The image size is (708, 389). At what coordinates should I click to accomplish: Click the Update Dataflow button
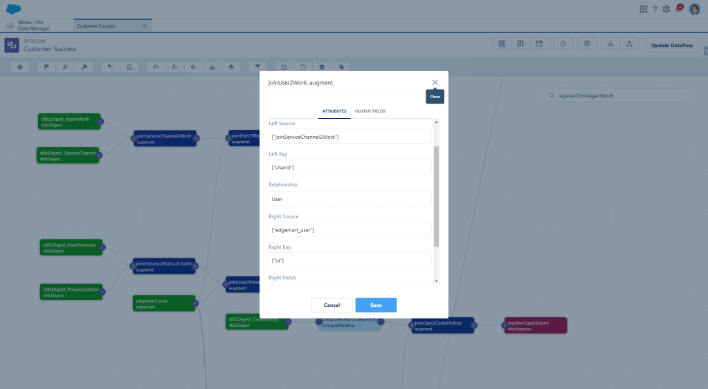pyautogui.click(x=671, y=45)
